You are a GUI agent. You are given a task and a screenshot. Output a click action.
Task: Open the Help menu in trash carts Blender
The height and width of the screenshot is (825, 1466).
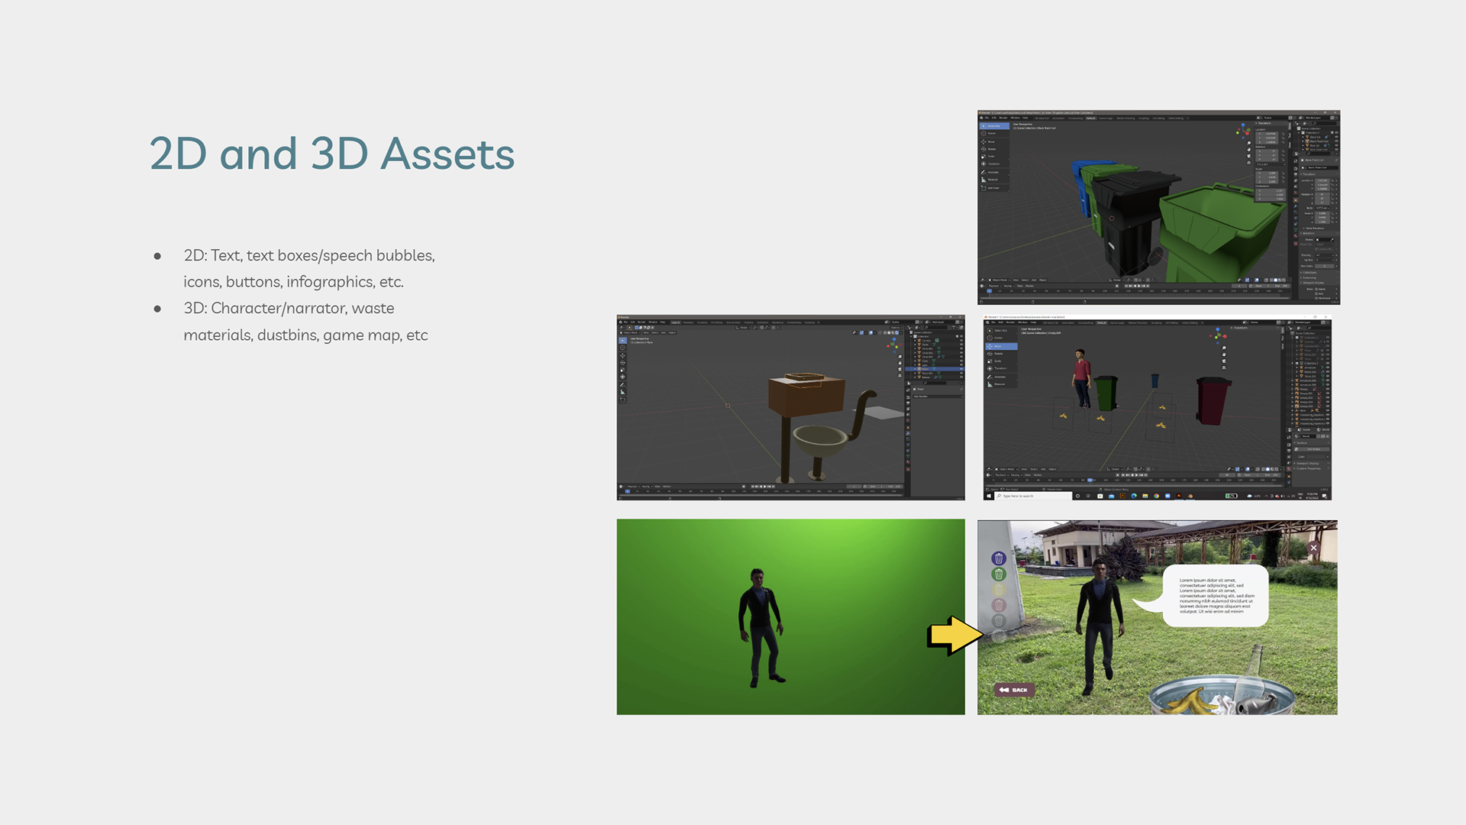point(1025,118)
